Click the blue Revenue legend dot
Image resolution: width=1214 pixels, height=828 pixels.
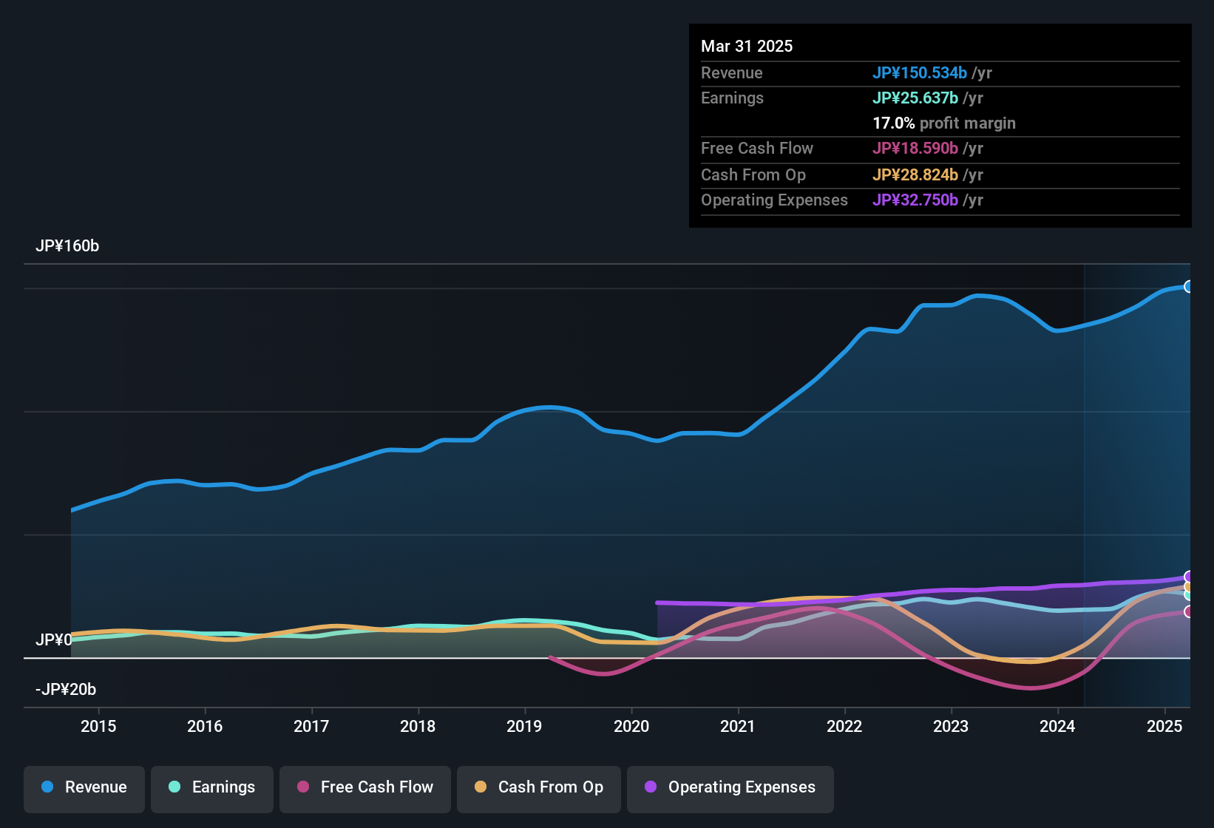[47, 787]
